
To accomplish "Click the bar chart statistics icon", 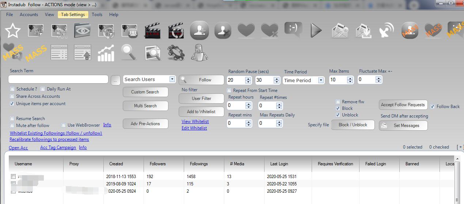I will click(x=106, y=53).
